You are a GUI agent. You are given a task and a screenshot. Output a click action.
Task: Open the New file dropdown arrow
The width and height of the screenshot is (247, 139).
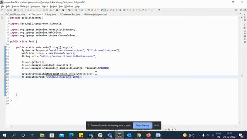click(5, 10)
